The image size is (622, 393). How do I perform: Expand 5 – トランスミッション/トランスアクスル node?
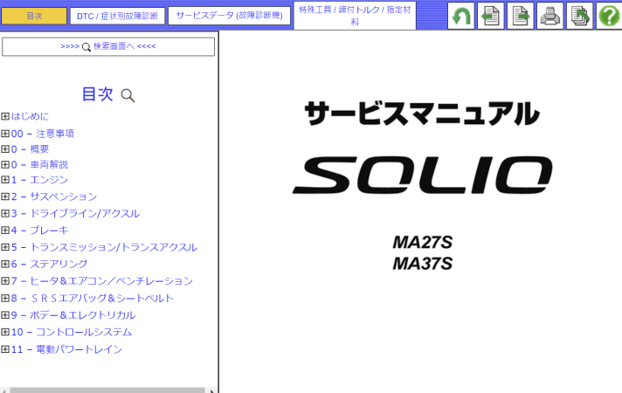click(x=5, y=247)
